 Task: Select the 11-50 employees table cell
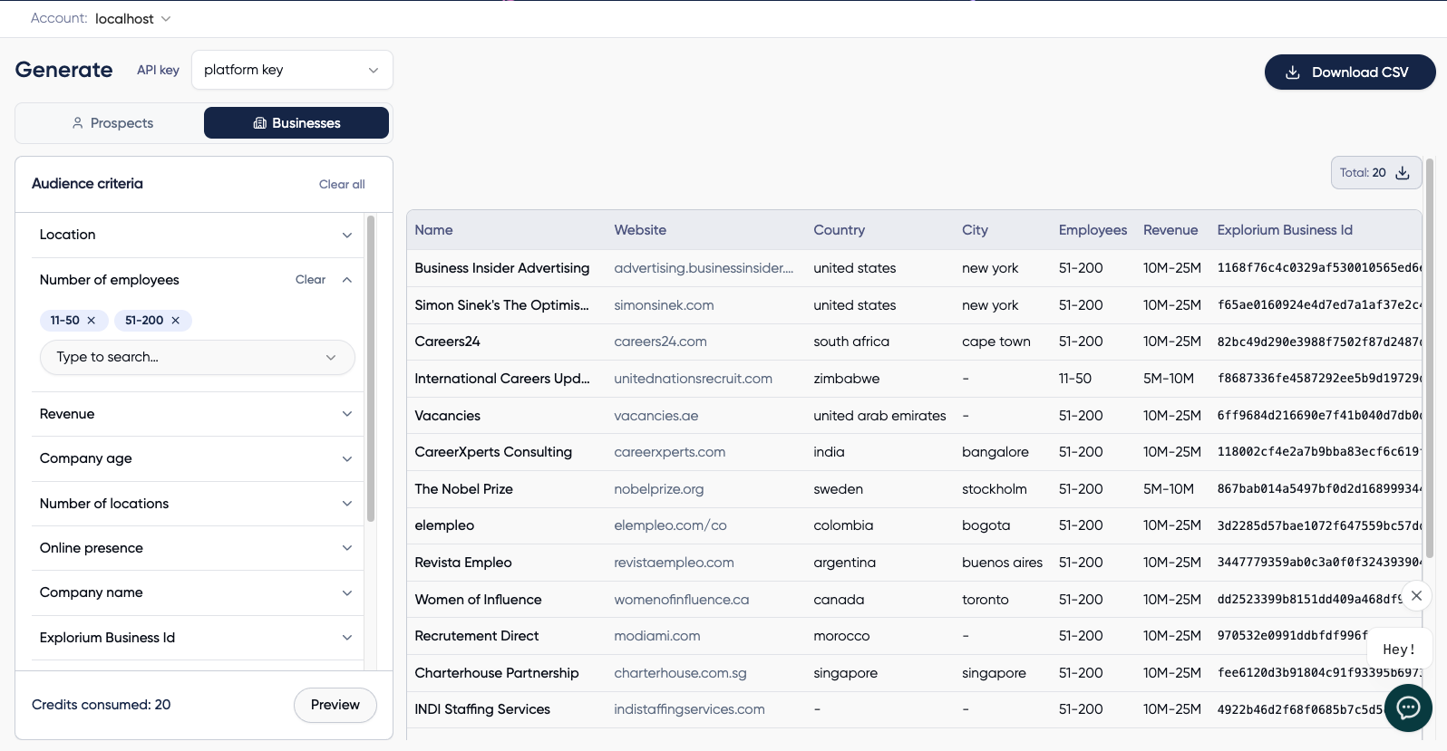pyautogui.click(x=1074, y=379)
